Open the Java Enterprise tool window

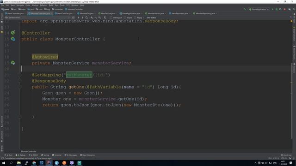click(x=87, y=155)
